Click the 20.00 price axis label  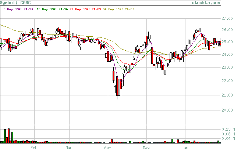click(227, 110)
